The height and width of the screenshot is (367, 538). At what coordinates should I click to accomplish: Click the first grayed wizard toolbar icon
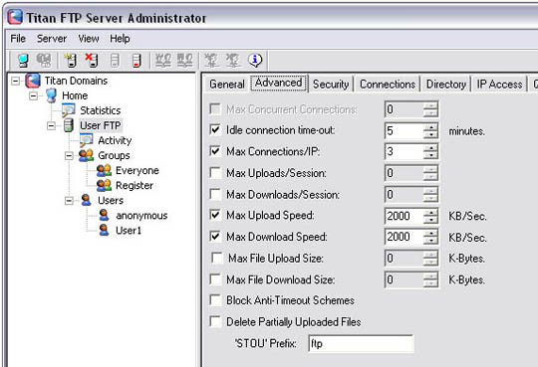tap(210, 61)
